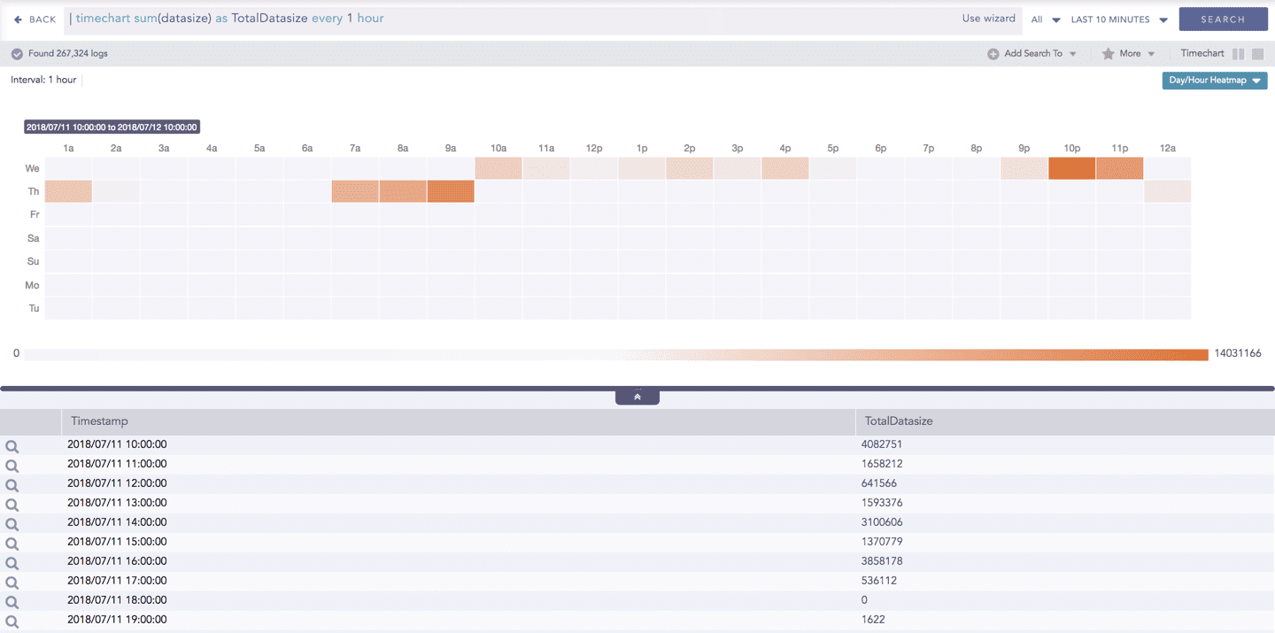
Task: Expand the LAST 10 MINUTES time range dropdown
Action: pos(1118,19)
